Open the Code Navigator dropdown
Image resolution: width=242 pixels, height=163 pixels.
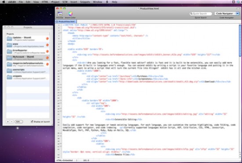click(227, 14)
